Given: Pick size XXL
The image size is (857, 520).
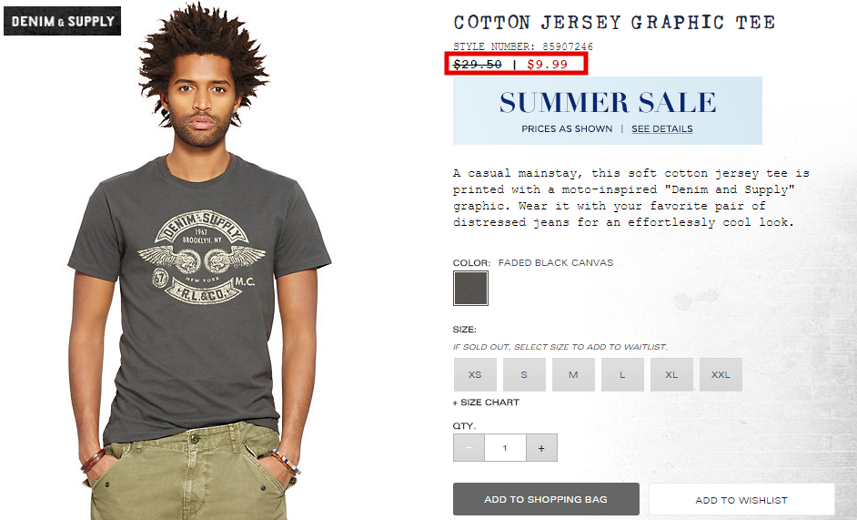Looking at the screenshot, I should pos(721,375).
